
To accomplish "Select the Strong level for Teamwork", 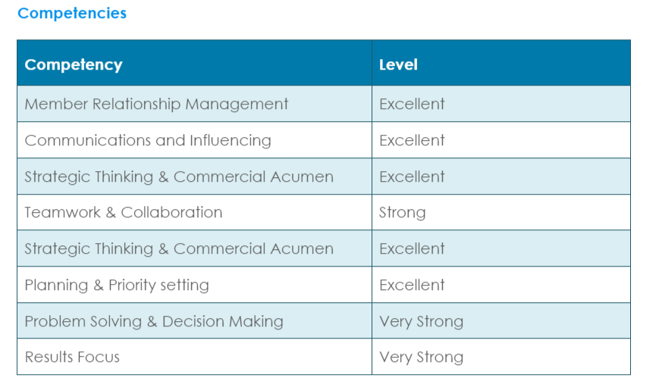I will click(x=402, y=212).
